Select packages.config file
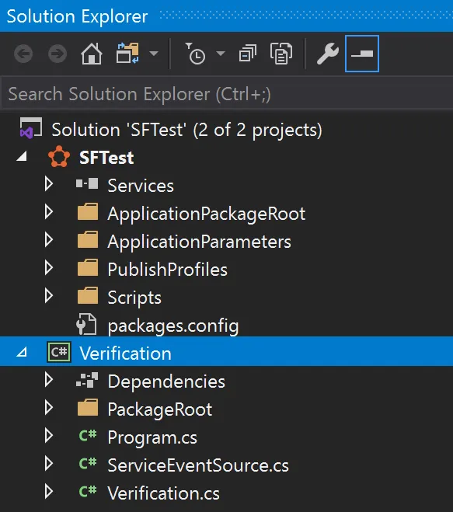This screenshot has width=453, height=512. pyautogui.click(x=173, y=326)
